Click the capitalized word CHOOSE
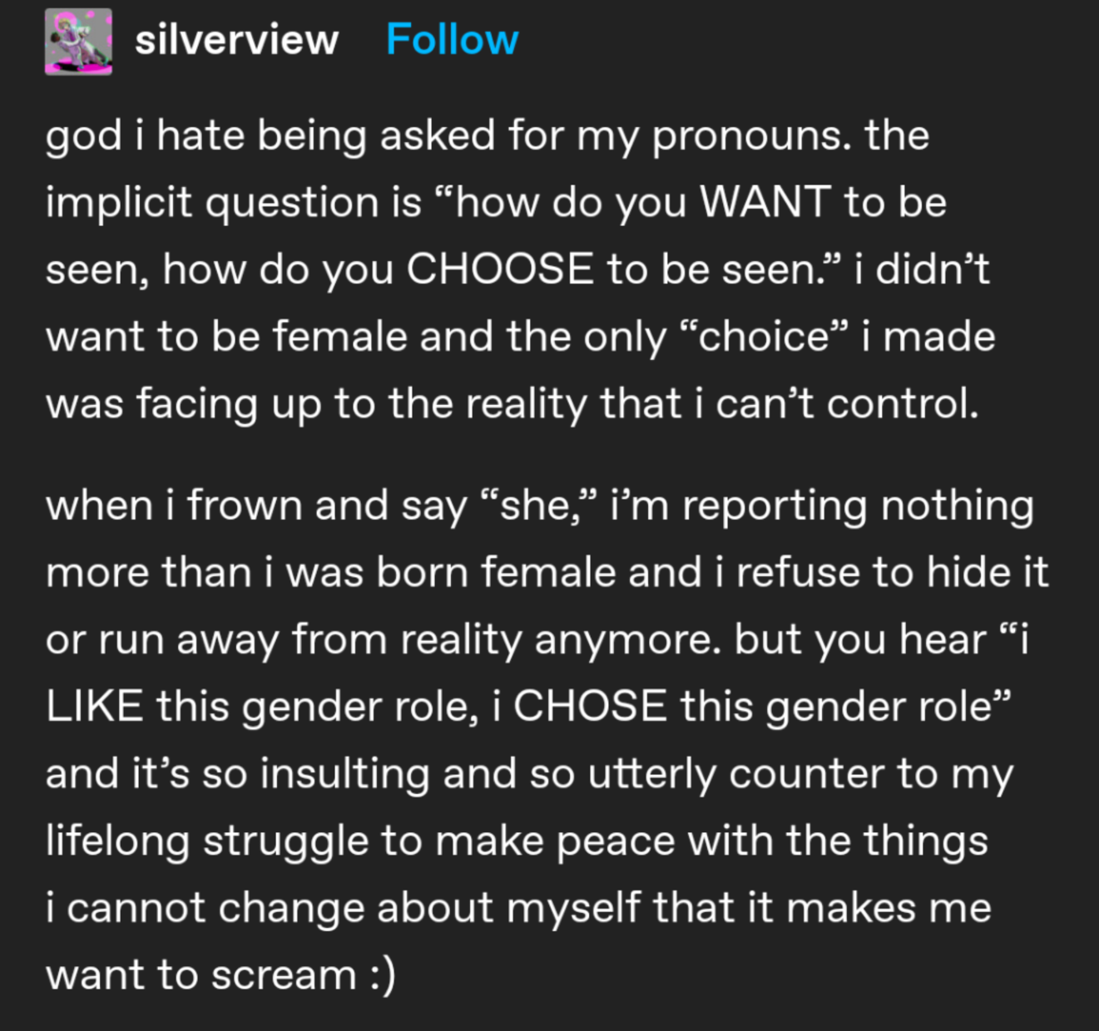1099x1031 pixels. point(499,269)
